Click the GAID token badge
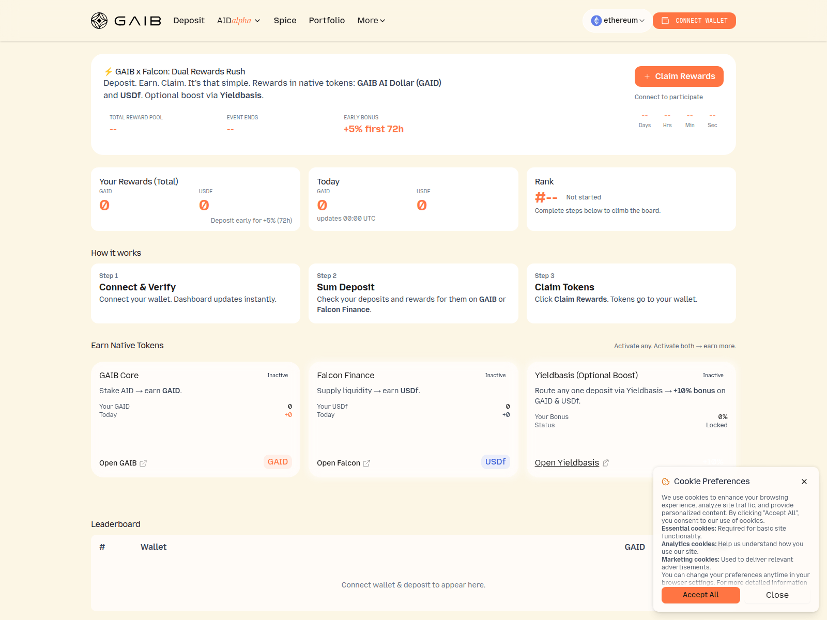 [x=278, y=462]
